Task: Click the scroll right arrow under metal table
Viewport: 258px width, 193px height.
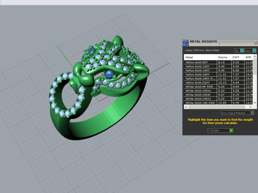Action: tap(250, 107)
